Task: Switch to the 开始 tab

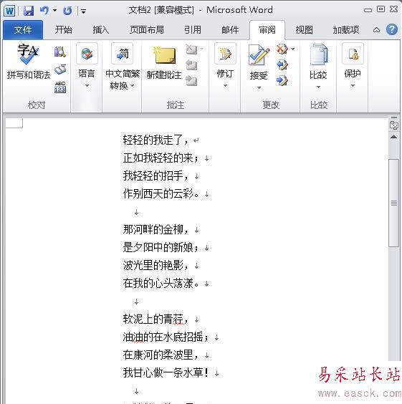Action: tap(63, 30)
